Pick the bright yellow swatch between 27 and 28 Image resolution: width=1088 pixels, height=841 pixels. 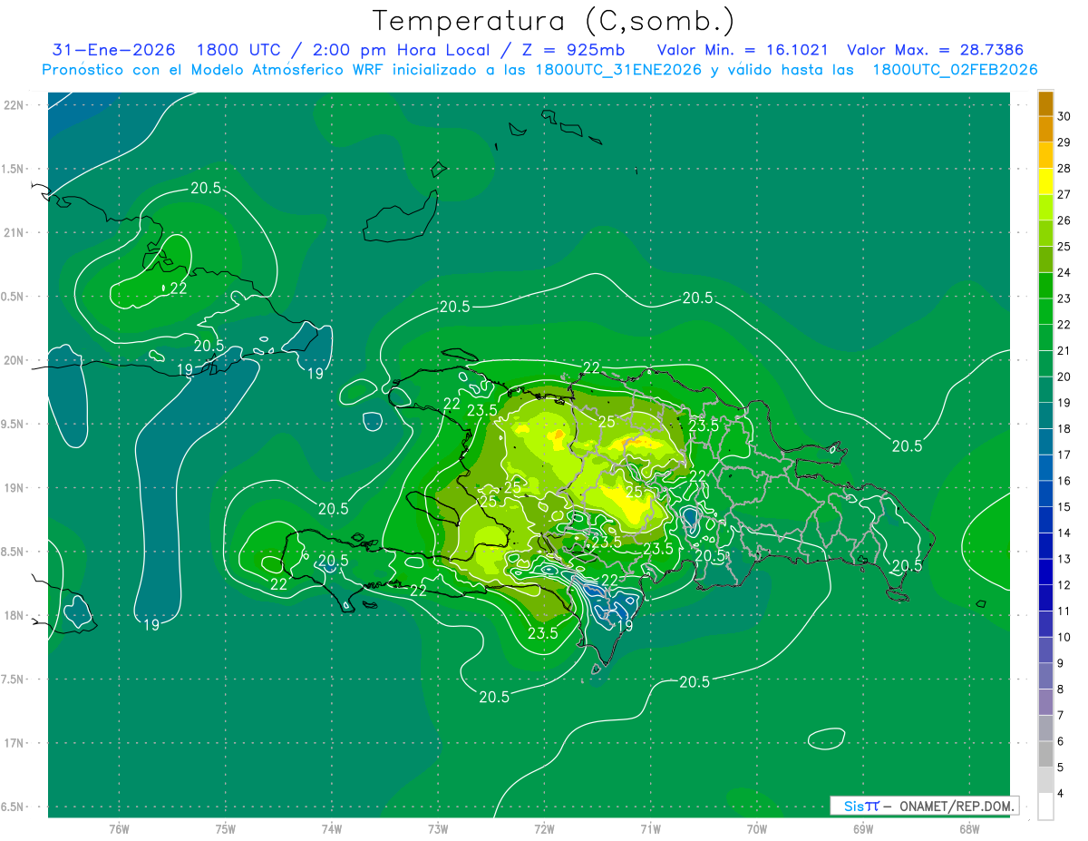coord(1045,181)
